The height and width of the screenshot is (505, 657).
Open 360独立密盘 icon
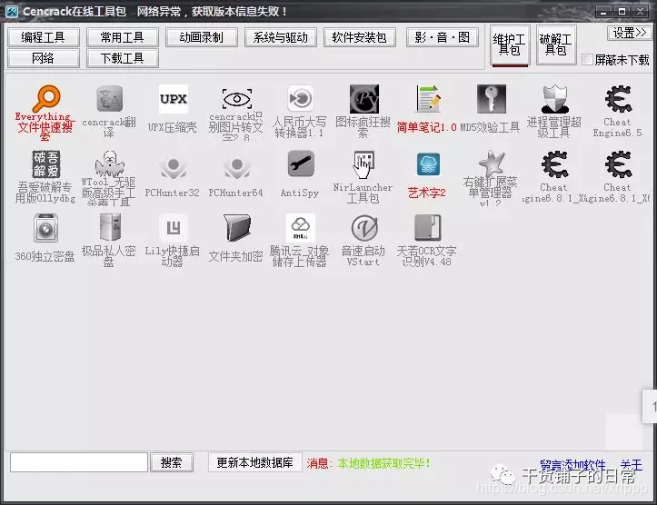45,228
